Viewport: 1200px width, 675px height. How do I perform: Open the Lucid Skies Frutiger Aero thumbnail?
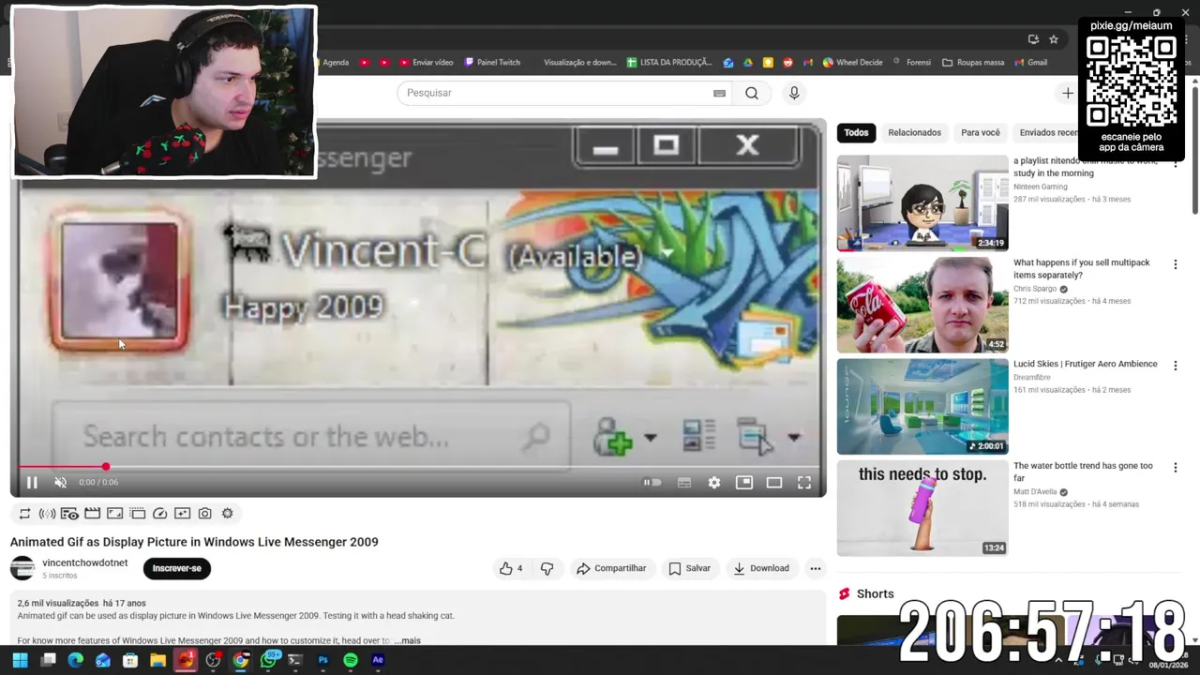922,406
